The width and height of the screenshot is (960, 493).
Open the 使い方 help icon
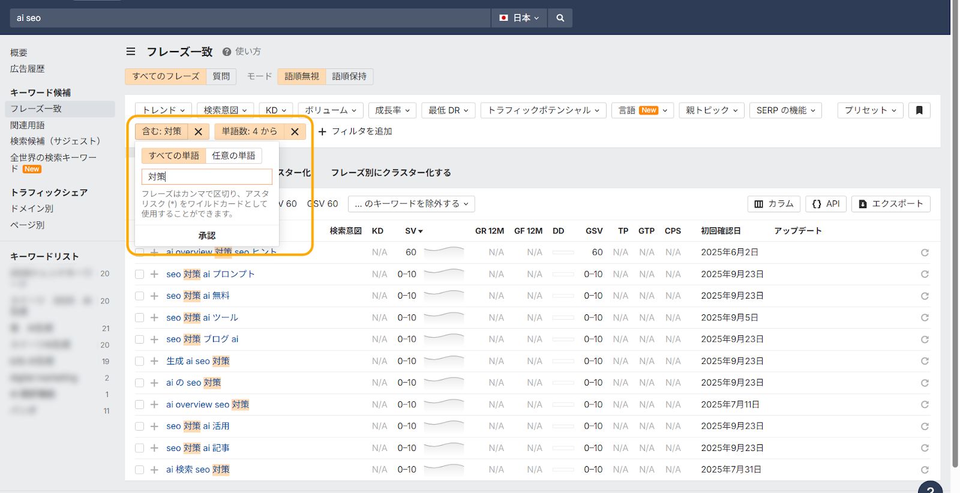pyautogui.click(x=226, y=52)
